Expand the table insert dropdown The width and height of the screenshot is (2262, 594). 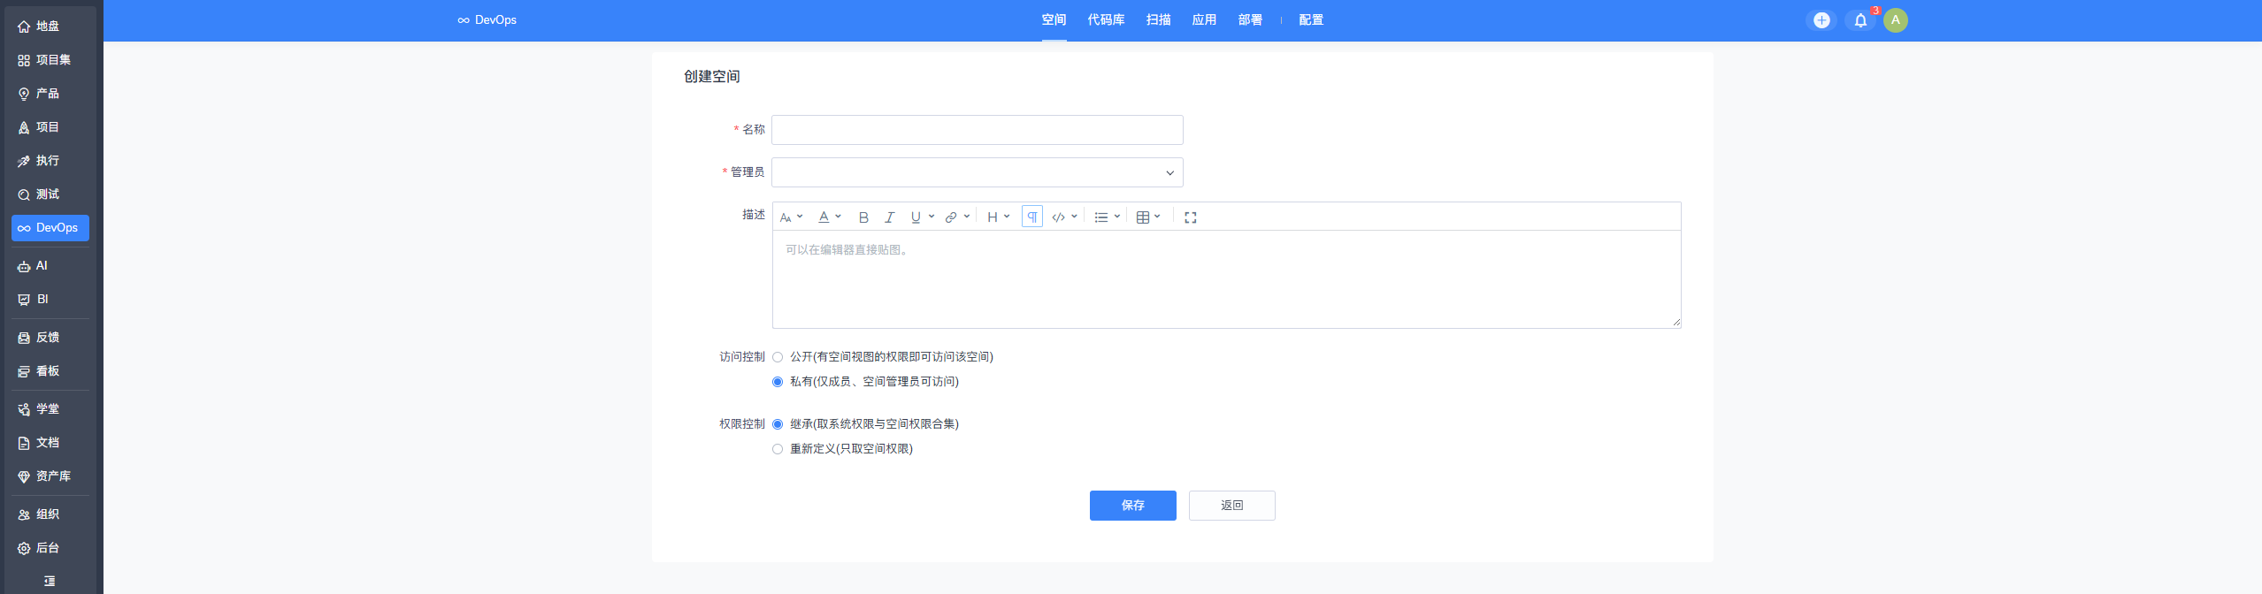coord(1147,217)
